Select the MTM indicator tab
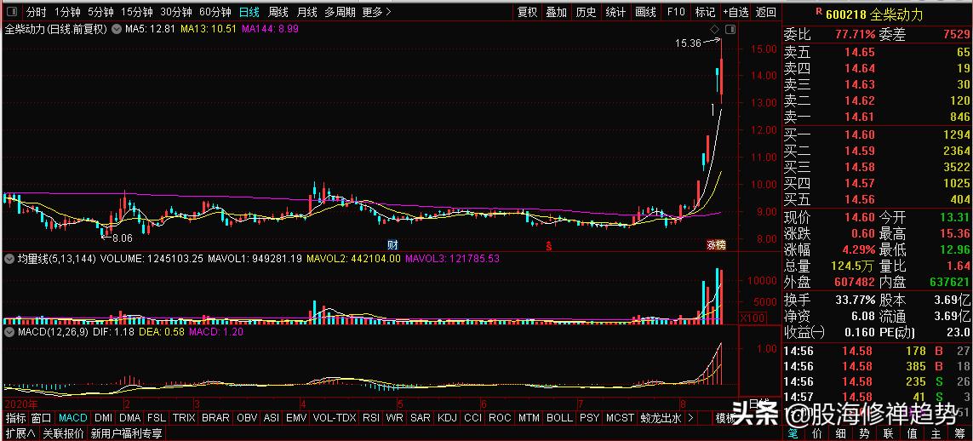Viewport: 973px width, 441px height. [x=529, y=418]
